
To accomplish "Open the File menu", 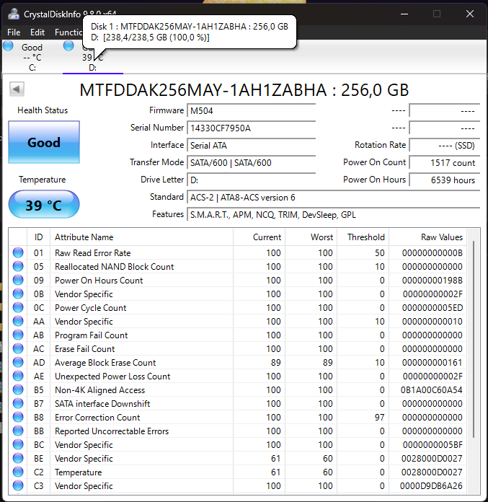I will click(14, 32).
